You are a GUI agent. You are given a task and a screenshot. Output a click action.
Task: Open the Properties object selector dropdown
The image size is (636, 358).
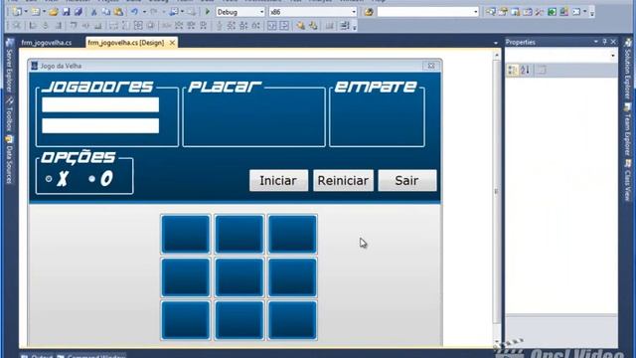[x=613, y=56]
